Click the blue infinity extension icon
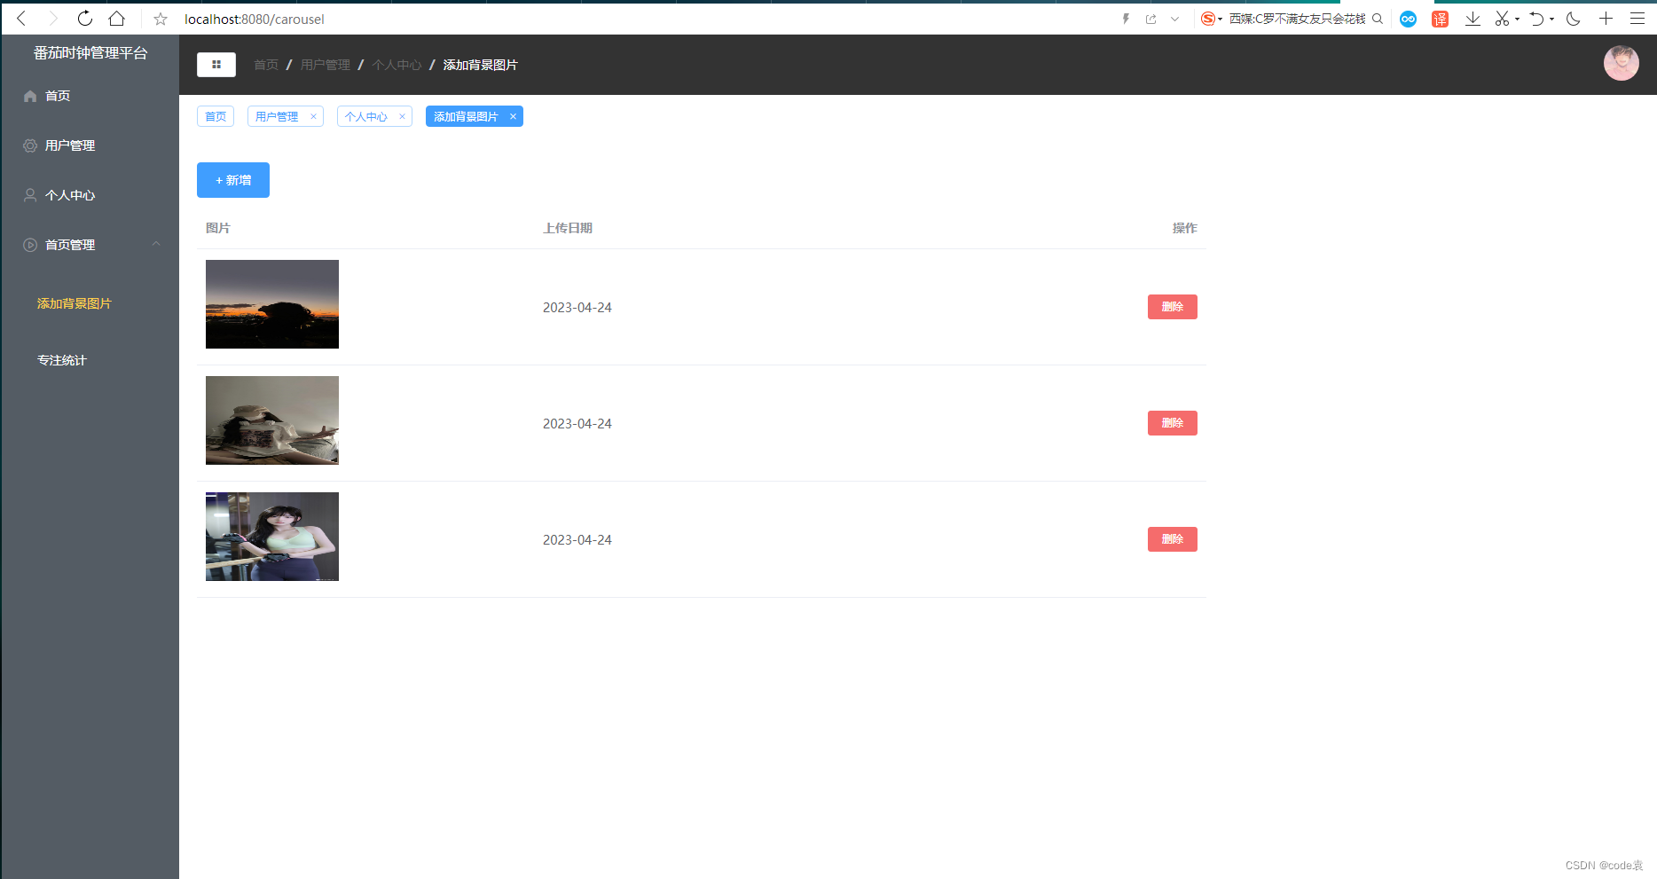The width and height of the screenshot is (1657, 879). click(x=1408, y=19)
